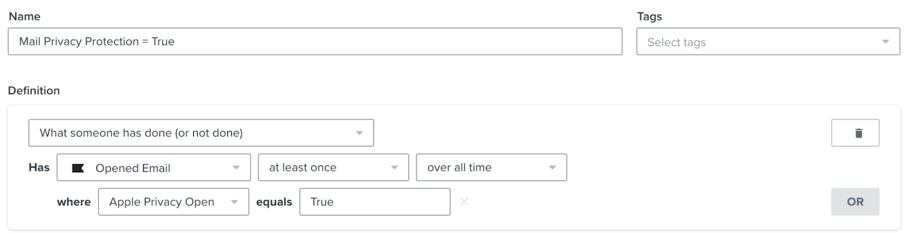
Task: Click the flag icon beside Opened Email
Action: click(78, 168)
